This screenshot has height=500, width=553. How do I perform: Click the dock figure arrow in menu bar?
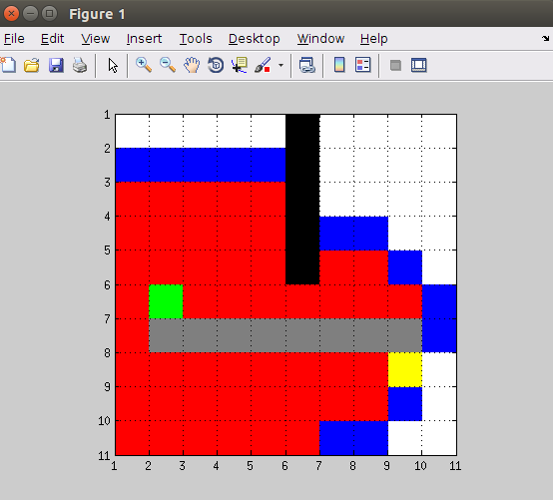click(546, 38)
